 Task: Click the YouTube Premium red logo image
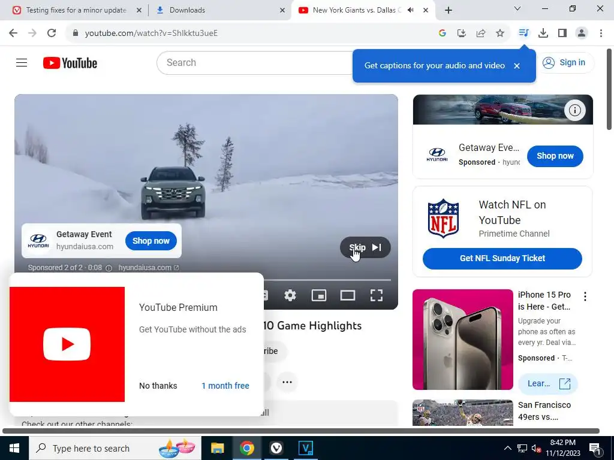point(67,344)
